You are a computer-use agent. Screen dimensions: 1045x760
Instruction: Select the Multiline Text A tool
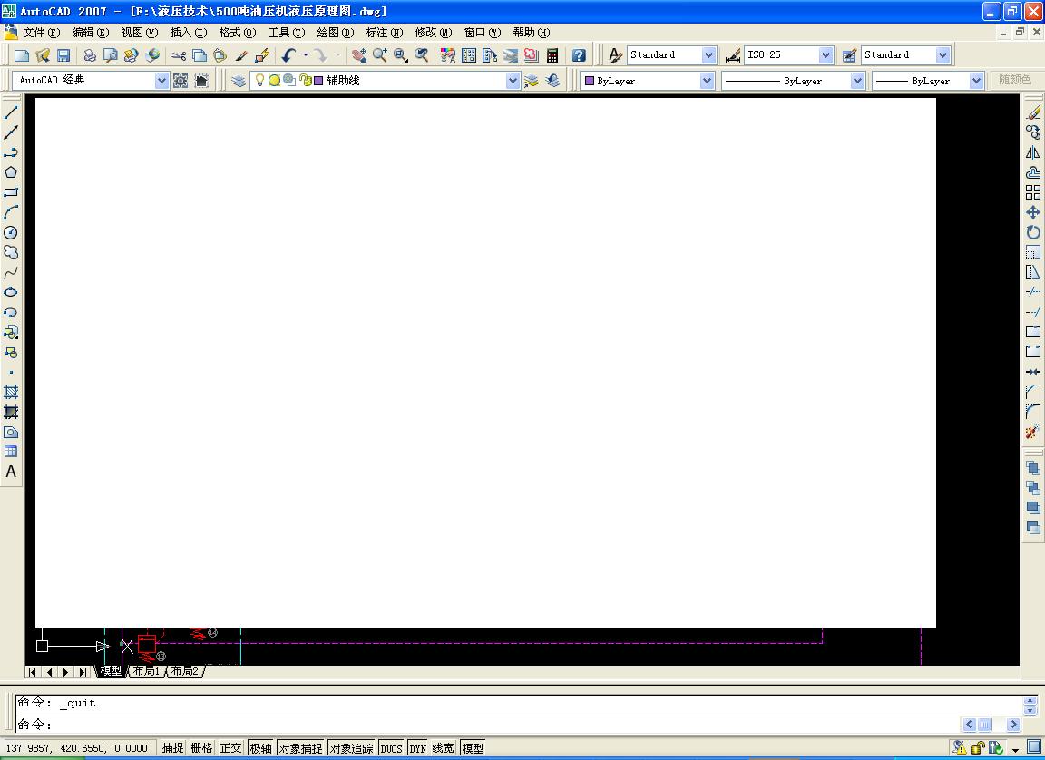click(11, 472)
